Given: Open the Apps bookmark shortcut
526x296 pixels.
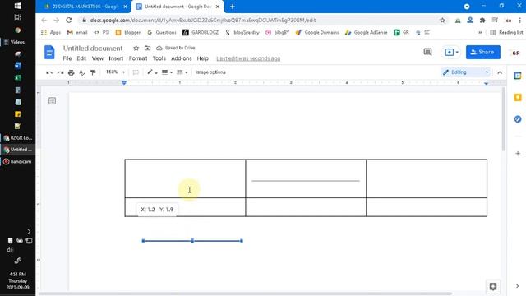Looking at the screenshot, I should pos(51,33).
